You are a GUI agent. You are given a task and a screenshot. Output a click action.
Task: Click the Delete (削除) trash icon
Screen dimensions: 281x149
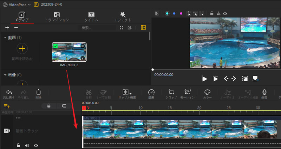click(x=39, y=93)
